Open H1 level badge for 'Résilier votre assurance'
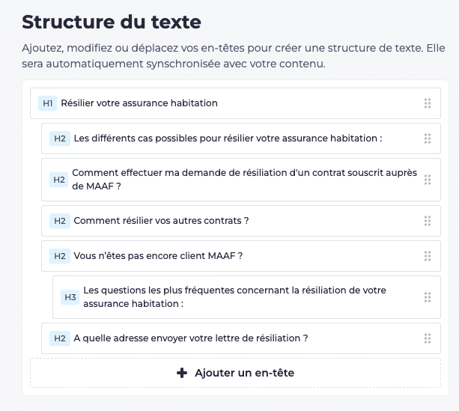Viewport: 459px width, 411px height. coord(48,103)
